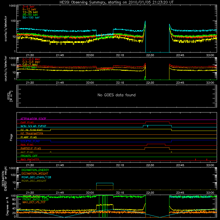This screenshot has height=220, width=220.
Task: Click the NON_SOLAR_EVENT flag label
Action: pyautogui.click(x=33, y=126)
